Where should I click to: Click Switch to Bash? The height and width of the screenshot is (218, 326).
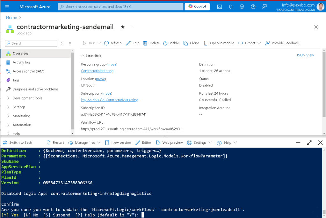pos(18,142)
